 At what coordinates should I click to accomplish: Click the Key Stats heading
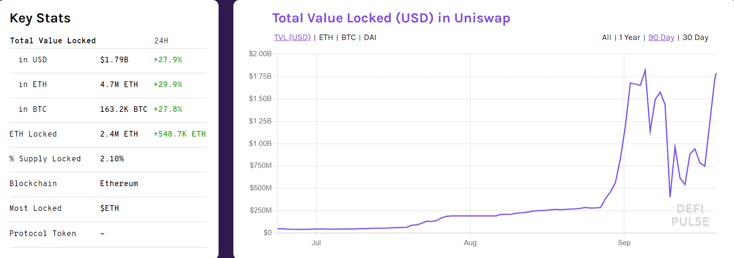pyautogui.click(x=40, y=18)
